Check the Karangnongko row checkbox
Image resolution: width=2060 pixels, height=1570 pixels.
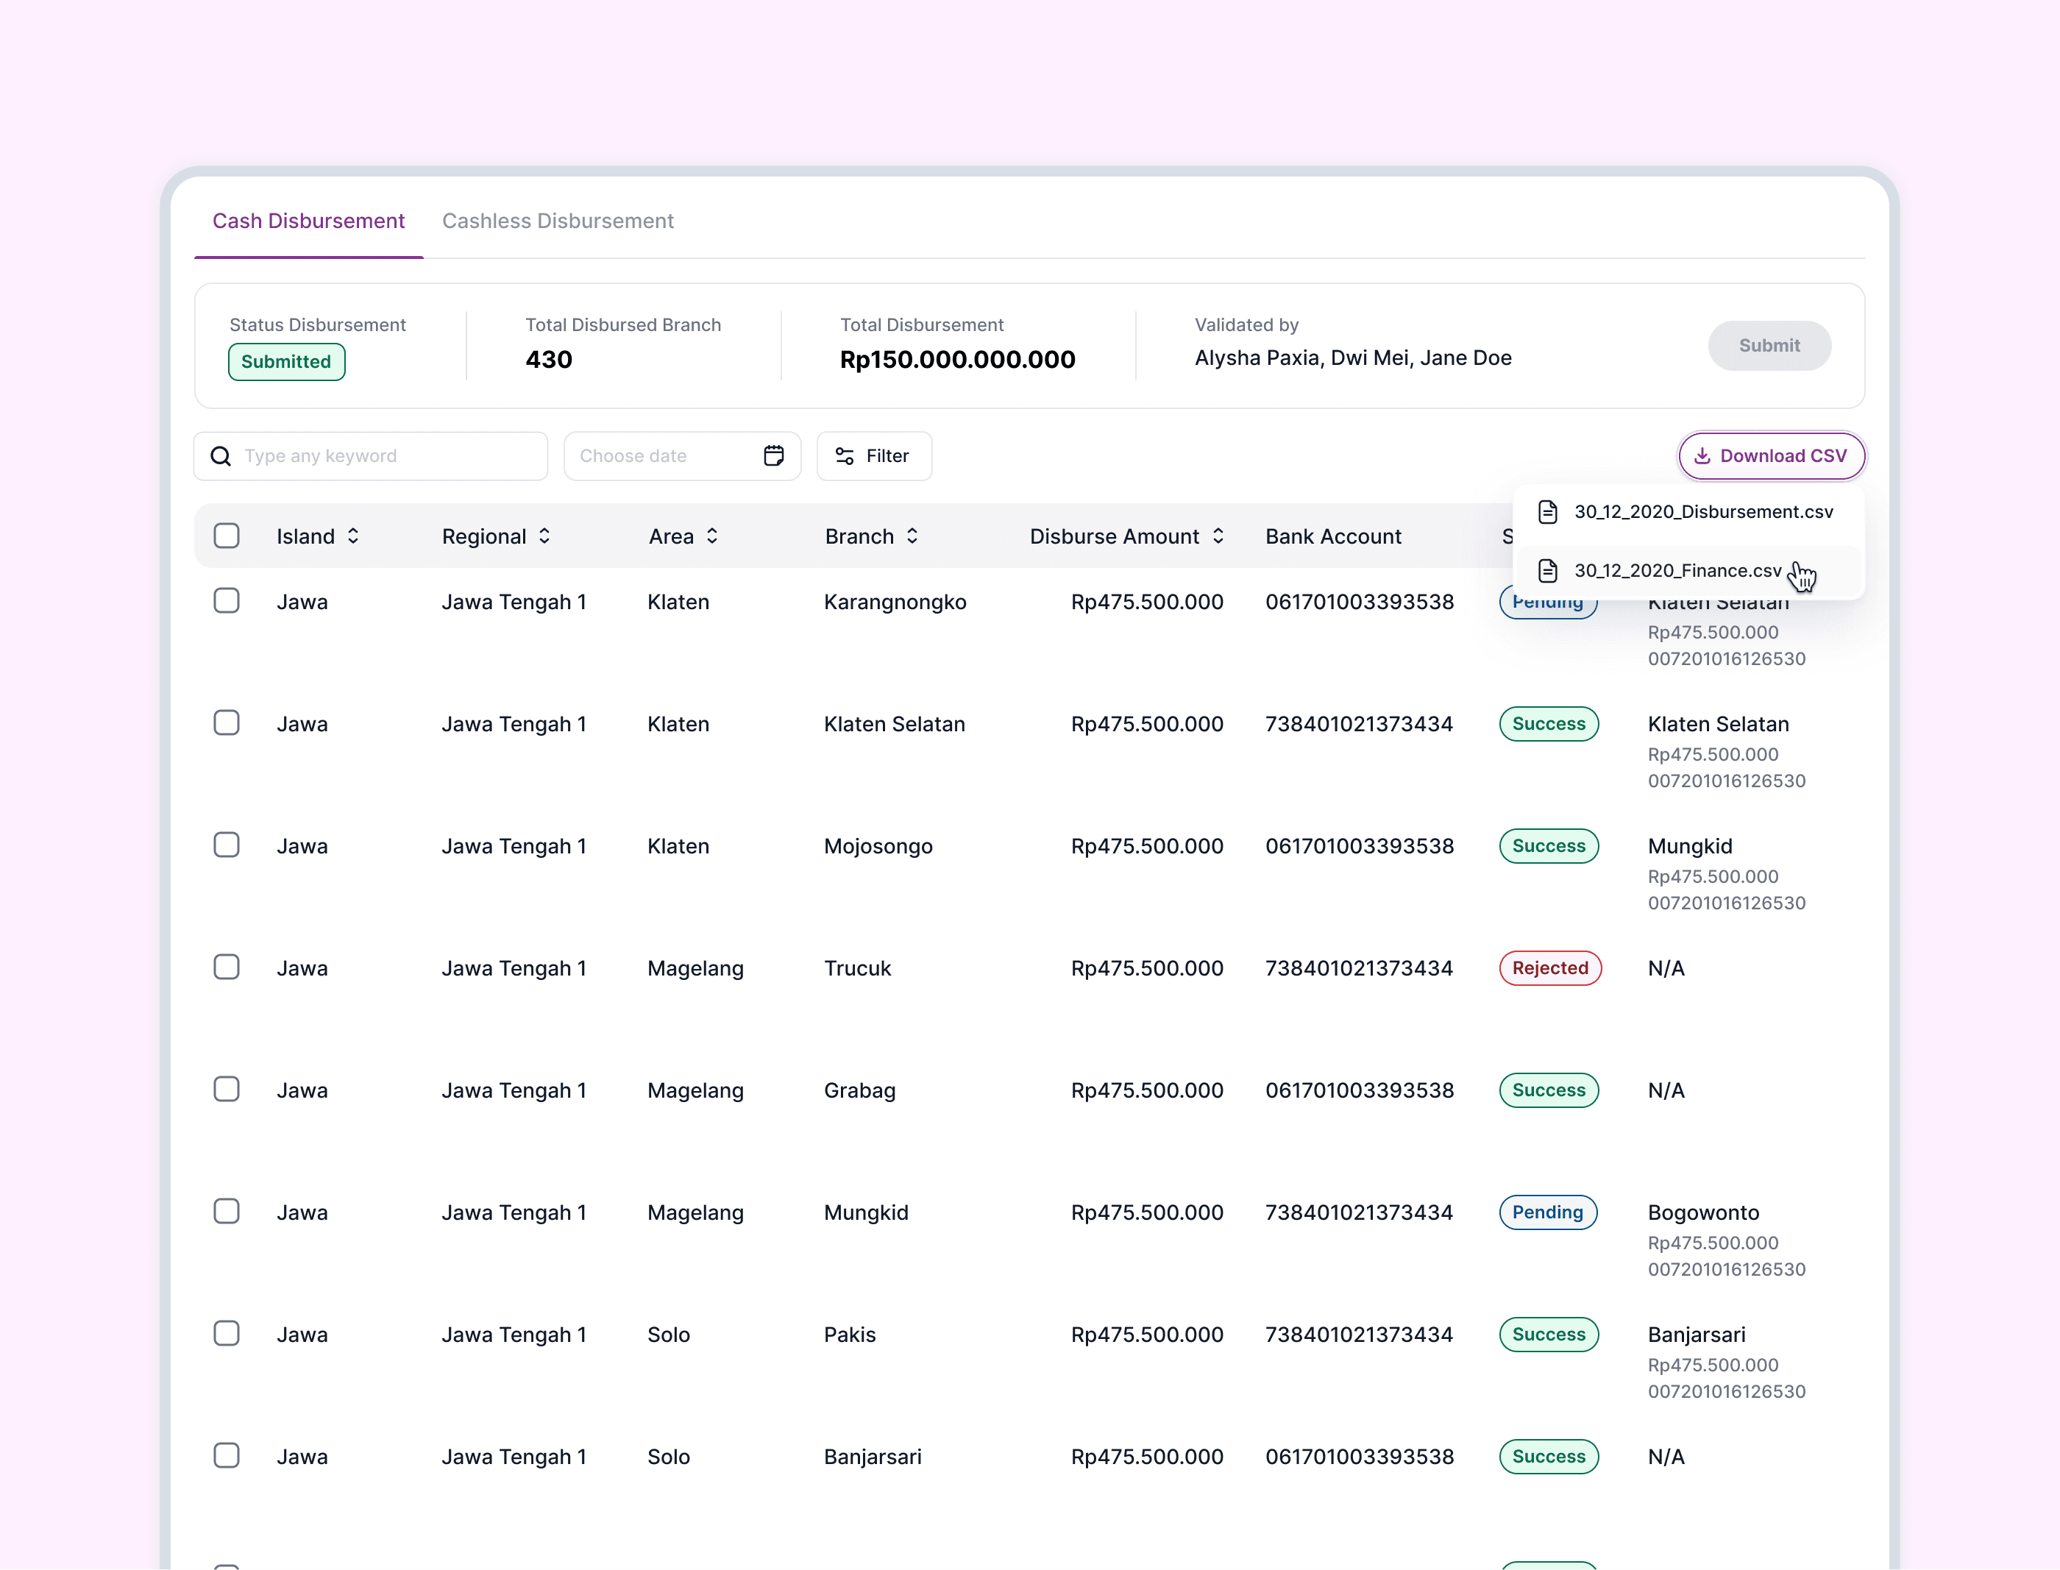(226, 601)
